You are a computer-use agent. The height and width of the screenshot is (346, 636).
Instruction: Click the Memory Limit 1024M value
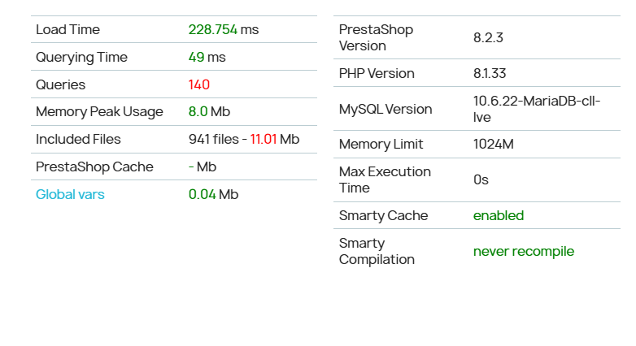pyautogui.click(x=493, y=145)
